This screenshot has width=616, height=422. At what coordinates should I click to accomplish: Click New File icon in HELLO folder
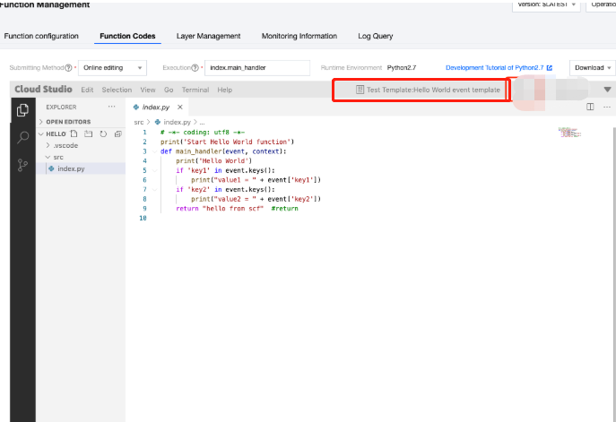coord(75,133)
